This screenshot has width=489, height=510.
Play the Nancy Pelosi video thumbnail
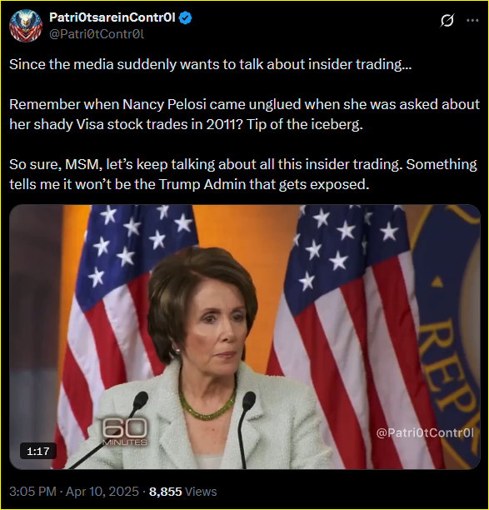(x=245, y=337)
